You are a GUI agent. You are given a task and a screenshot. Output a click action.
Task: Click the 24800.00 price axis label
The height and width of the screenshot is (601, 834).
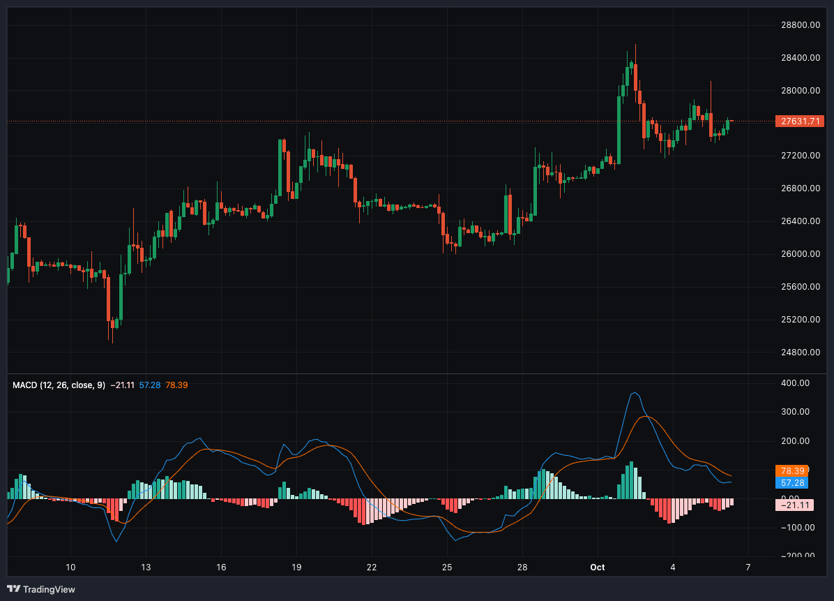coord(799,353)
